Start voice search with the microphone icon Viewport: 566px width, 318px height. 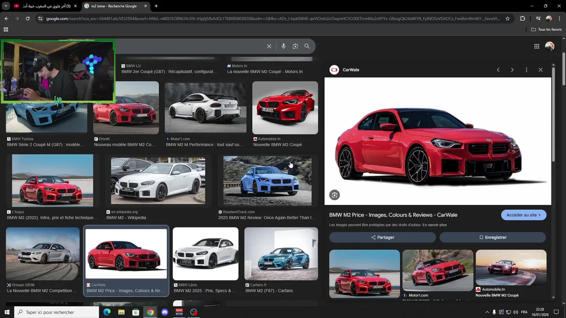283,46
